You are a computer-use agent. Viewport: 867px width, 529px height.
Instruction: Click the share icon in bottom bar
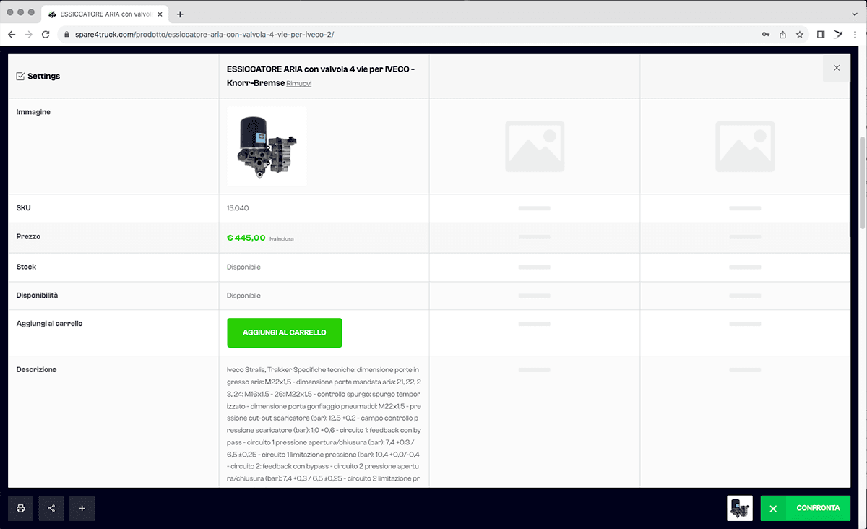tap(51, 508)
